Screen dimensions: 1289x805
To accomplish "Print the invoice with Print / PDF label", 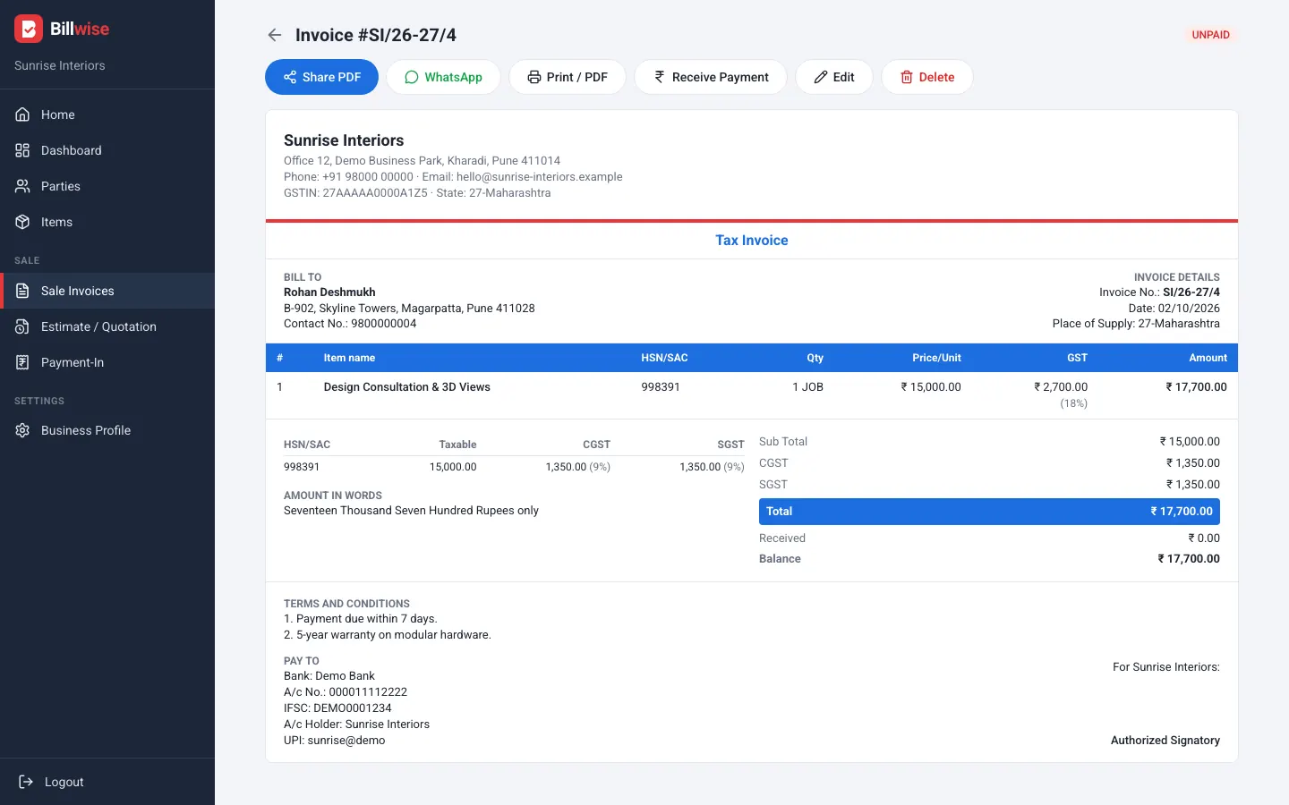I will click(577, 77).
